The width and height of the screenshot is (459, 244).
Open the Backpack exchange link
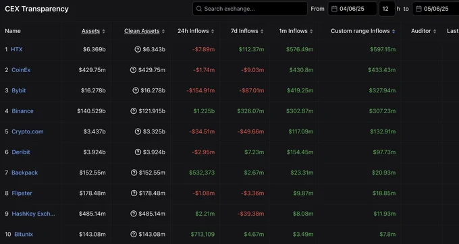click(24, 173)
